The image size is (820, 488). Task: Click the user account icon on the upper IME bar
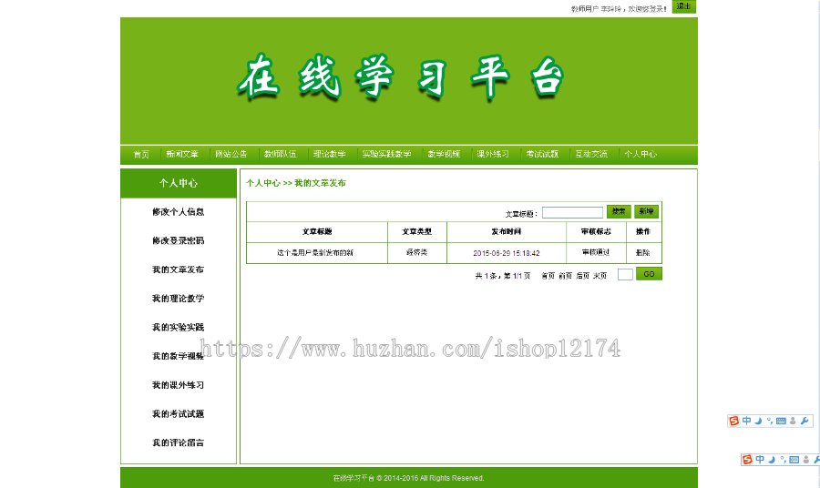click(x=793, y=422)
